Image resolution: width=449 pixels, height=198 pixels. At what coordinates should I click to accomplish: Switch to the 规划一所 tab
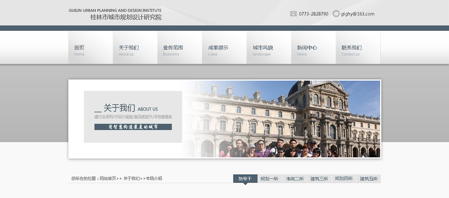269,179
